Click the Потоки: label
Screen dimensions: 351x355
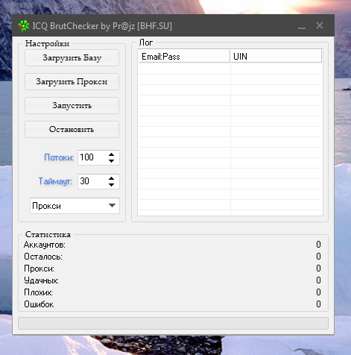coord(59,157)
